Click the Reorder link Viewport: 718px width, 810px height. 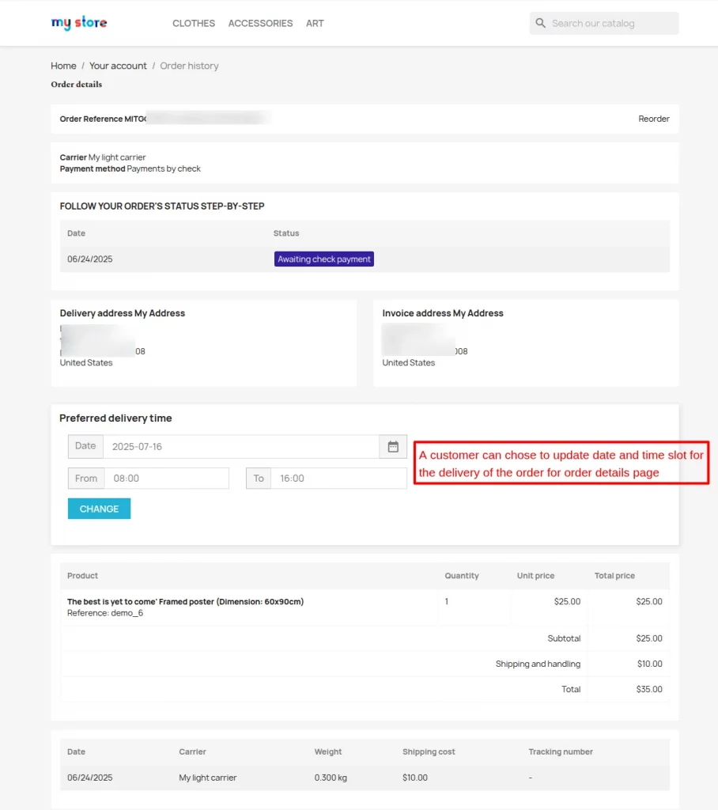point(654,119)
